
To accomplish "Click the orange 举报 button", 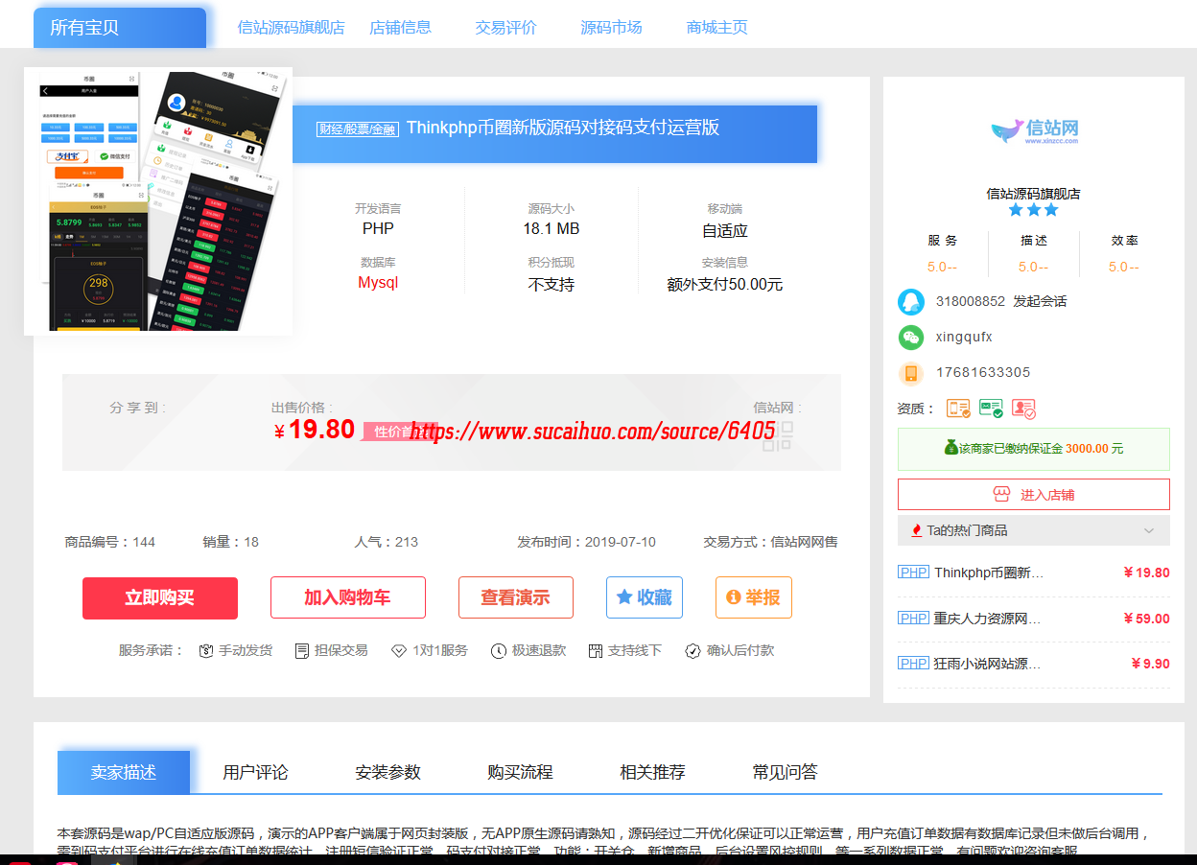I will pos(754,597).
